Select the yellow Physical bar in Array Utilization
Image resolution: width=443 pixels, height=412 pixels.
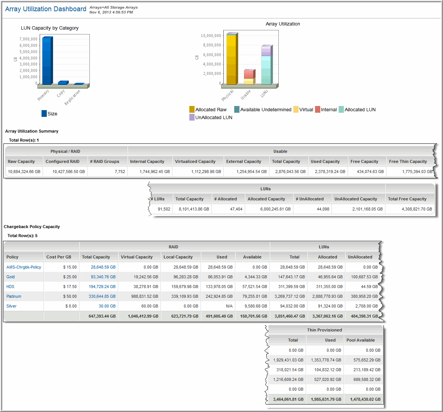[x=231, y=59]
